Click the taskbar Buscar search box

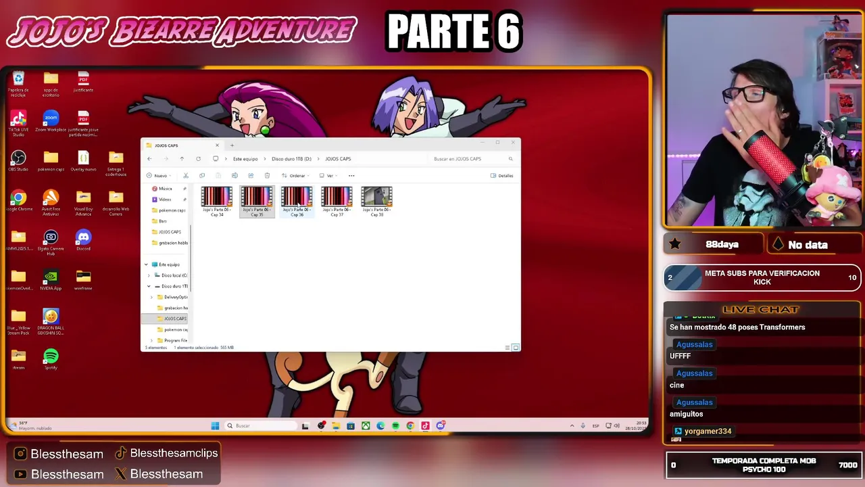click(261, 425)
